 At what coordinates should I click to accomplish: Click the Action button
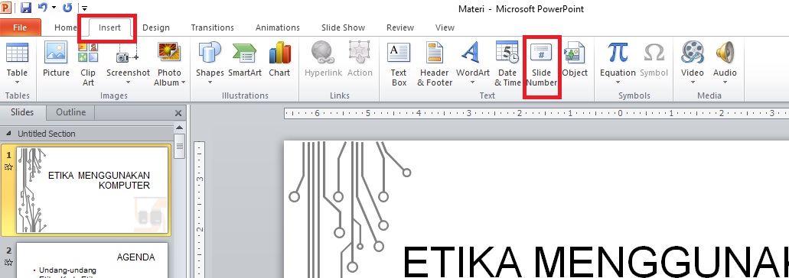click(360, 60)
